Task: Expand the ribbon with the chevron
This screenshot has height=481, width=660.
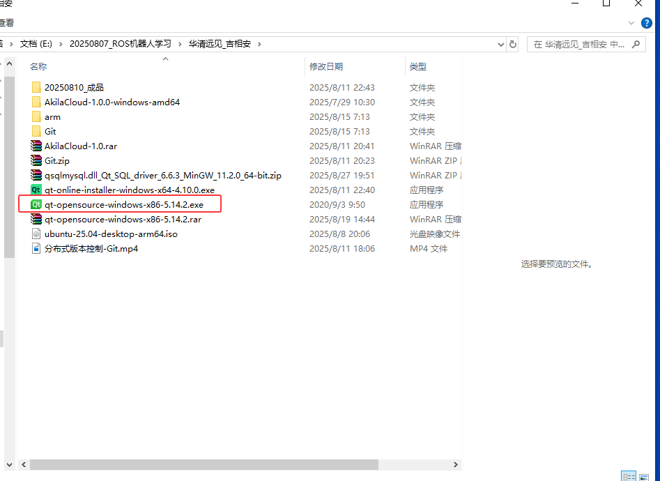Action: tap(631, 23)
